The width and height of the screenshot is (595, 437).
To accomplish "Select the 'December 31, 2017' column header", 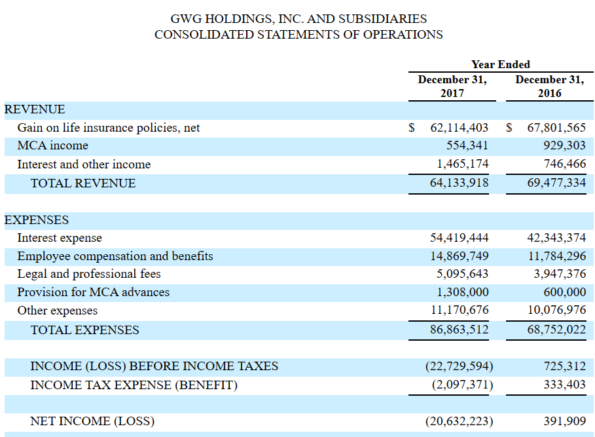I will tap(452, 86).
